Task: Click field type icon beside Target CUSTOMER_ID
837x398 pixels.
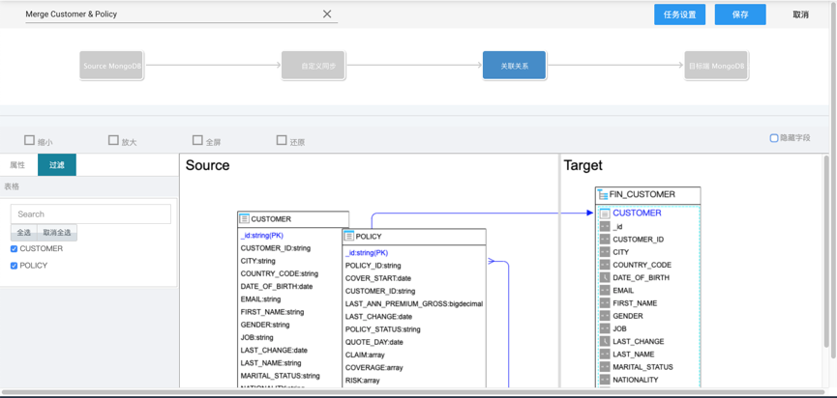Action: (605, 240)
